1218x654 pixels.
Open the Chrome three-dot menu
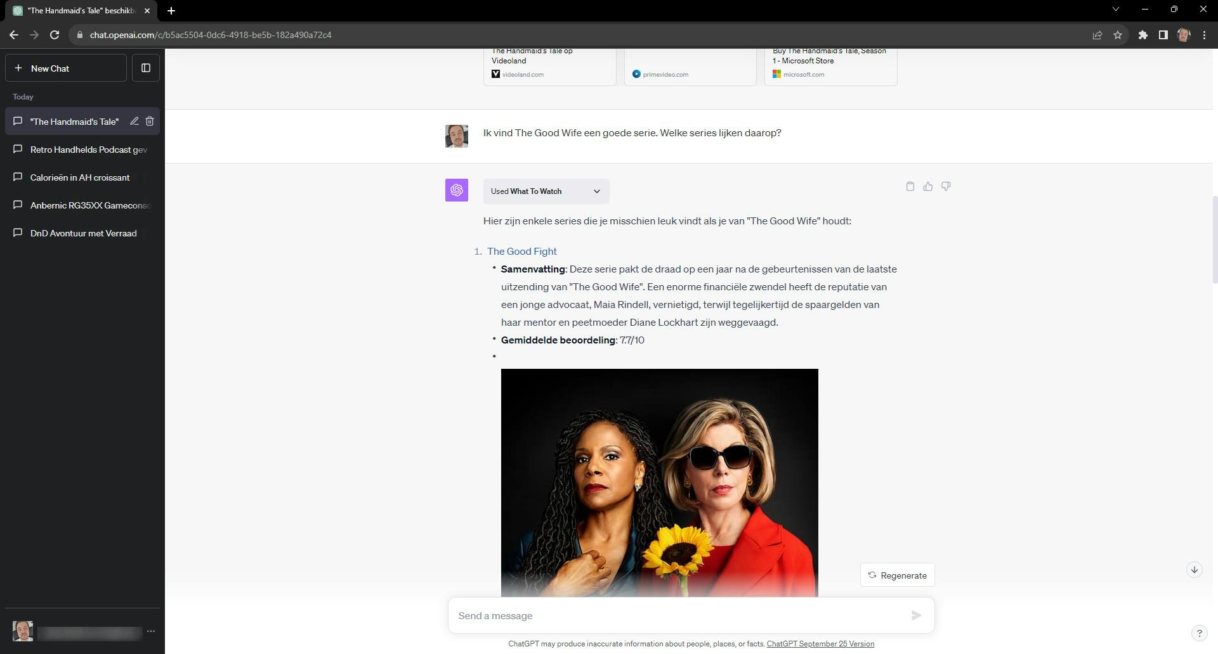click(x=1204, y=35)
